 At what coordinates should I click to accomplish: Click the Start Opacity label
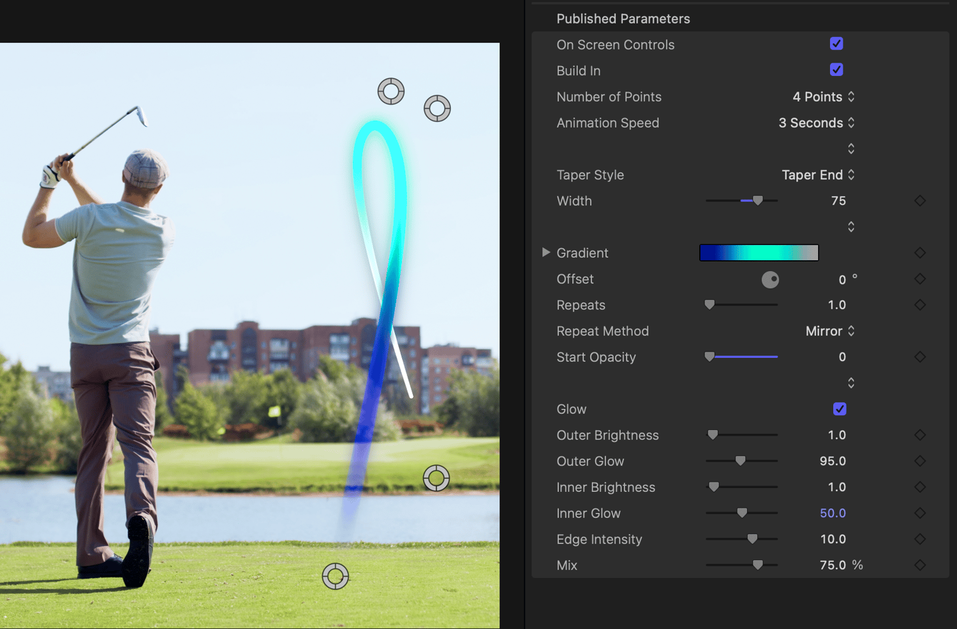tap(596, 357)
